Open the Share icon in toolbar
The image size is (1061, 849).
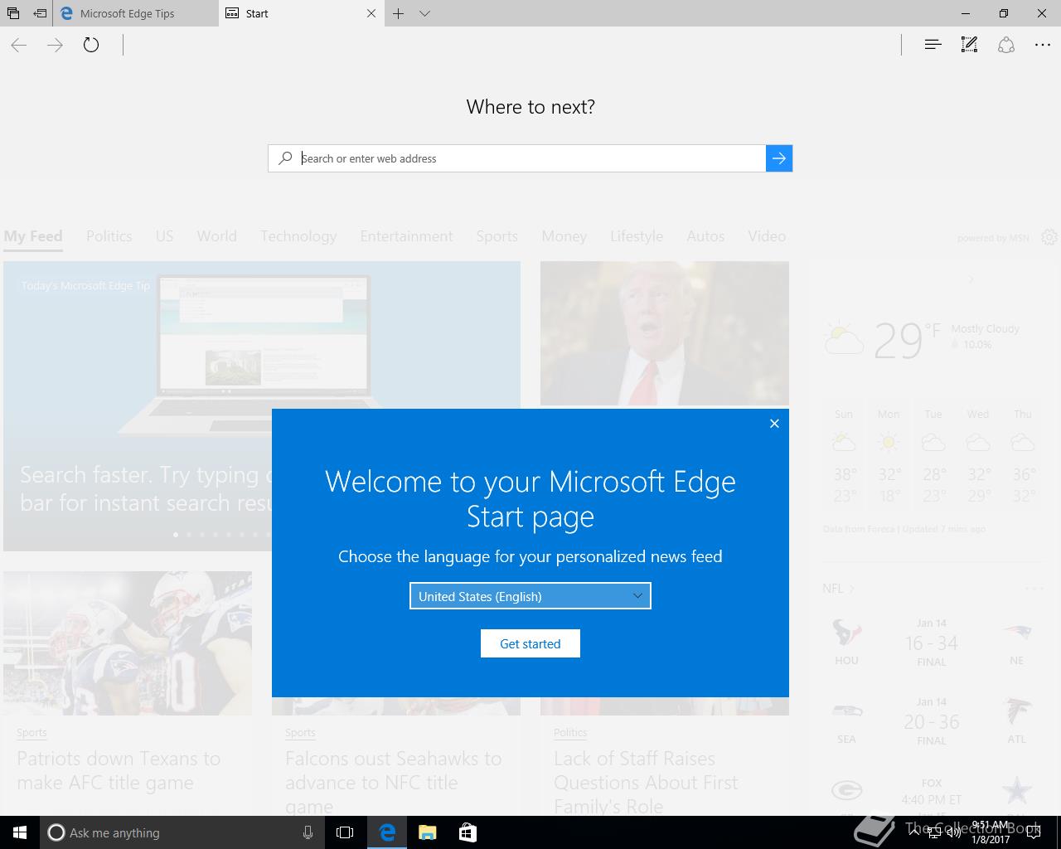pyautogui.click(x=1006, y=45)
